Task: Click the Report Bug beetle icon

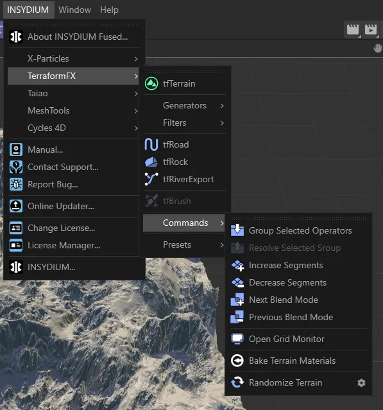Action: 16,184
